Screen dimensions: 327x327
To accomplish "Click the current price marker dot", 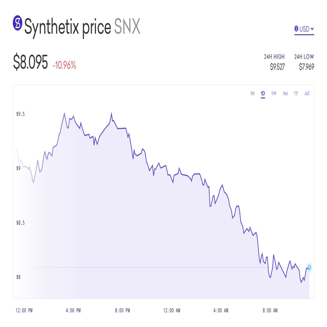I will 309,267.
